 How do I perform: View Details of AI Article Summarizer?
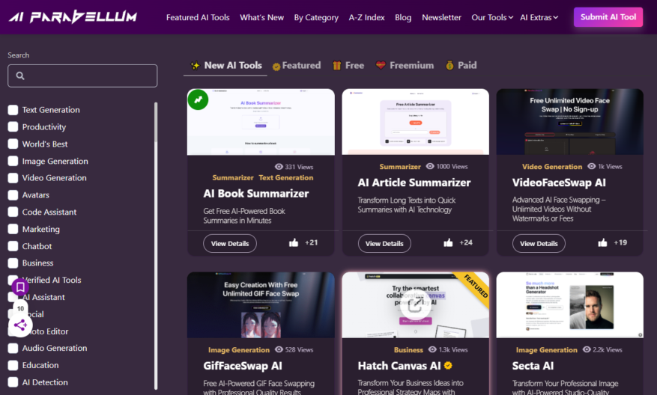point(384,244)
